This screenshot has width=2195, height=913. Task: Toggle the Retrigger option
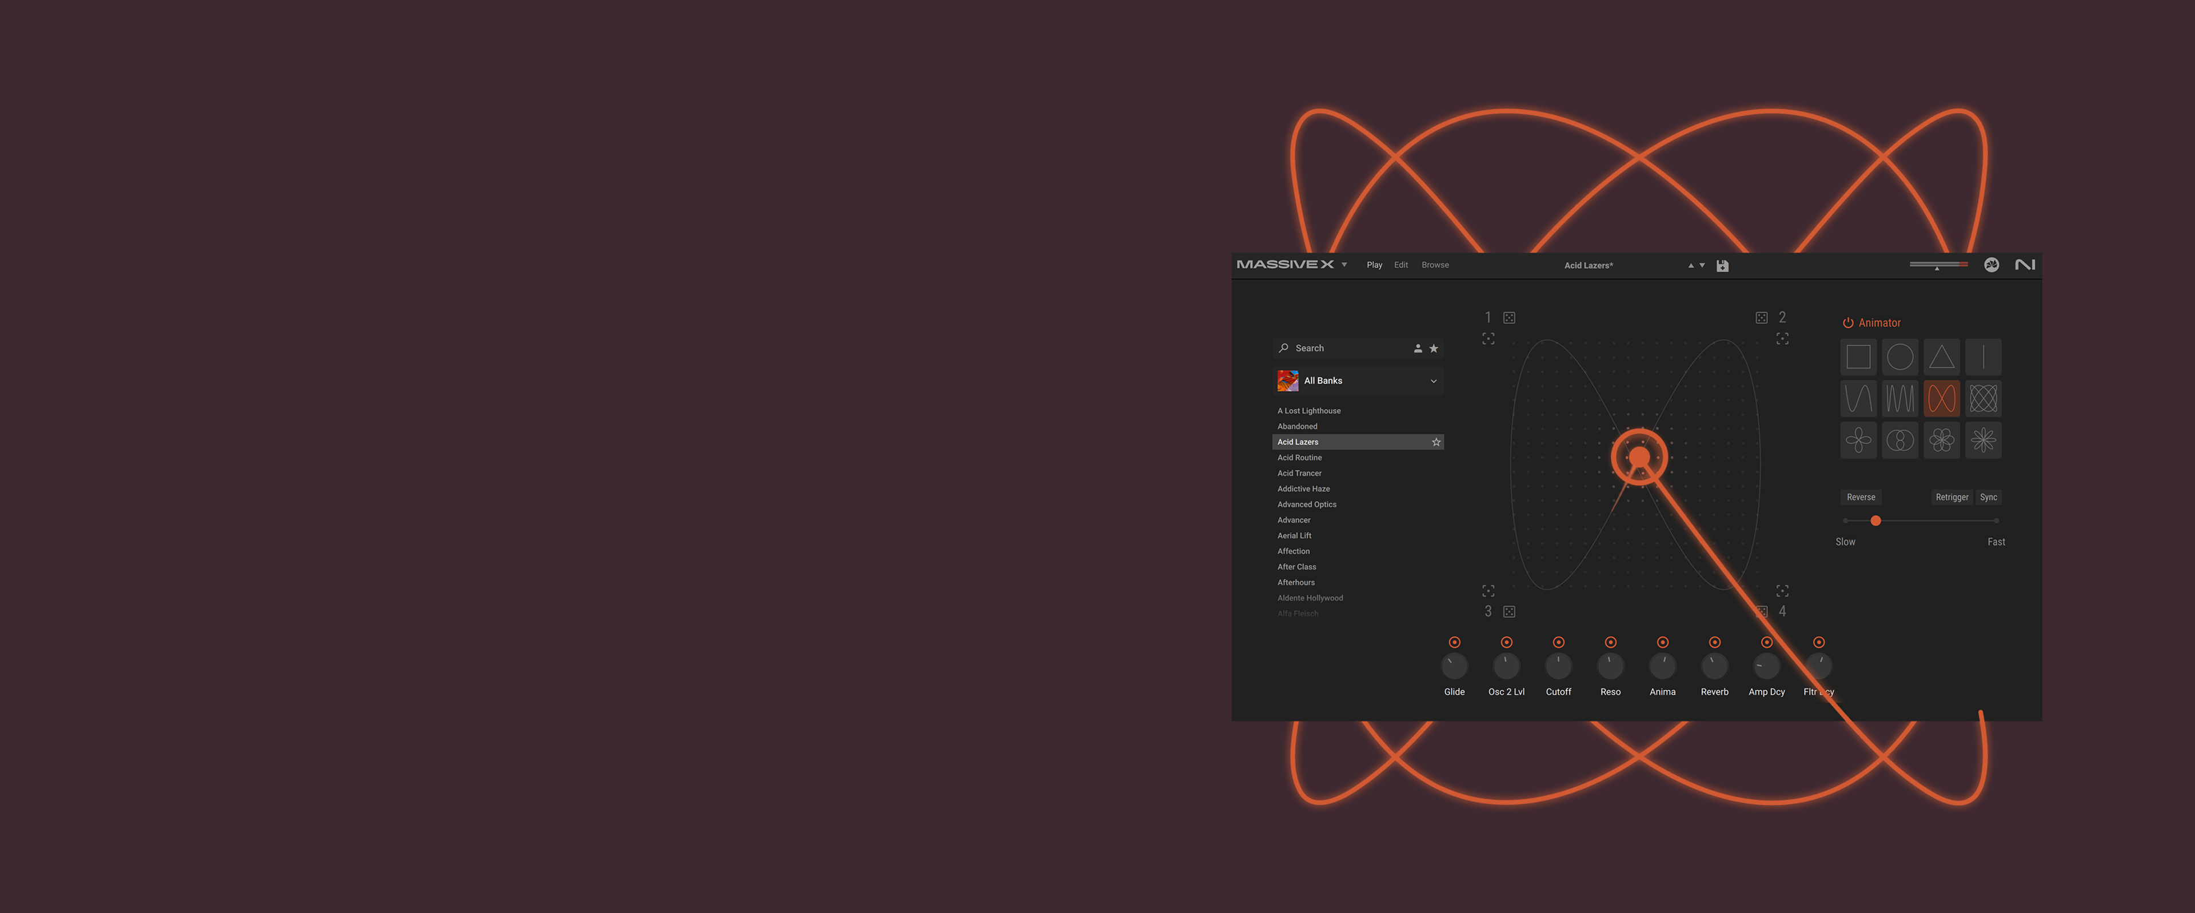click(x=1951, y=498)
